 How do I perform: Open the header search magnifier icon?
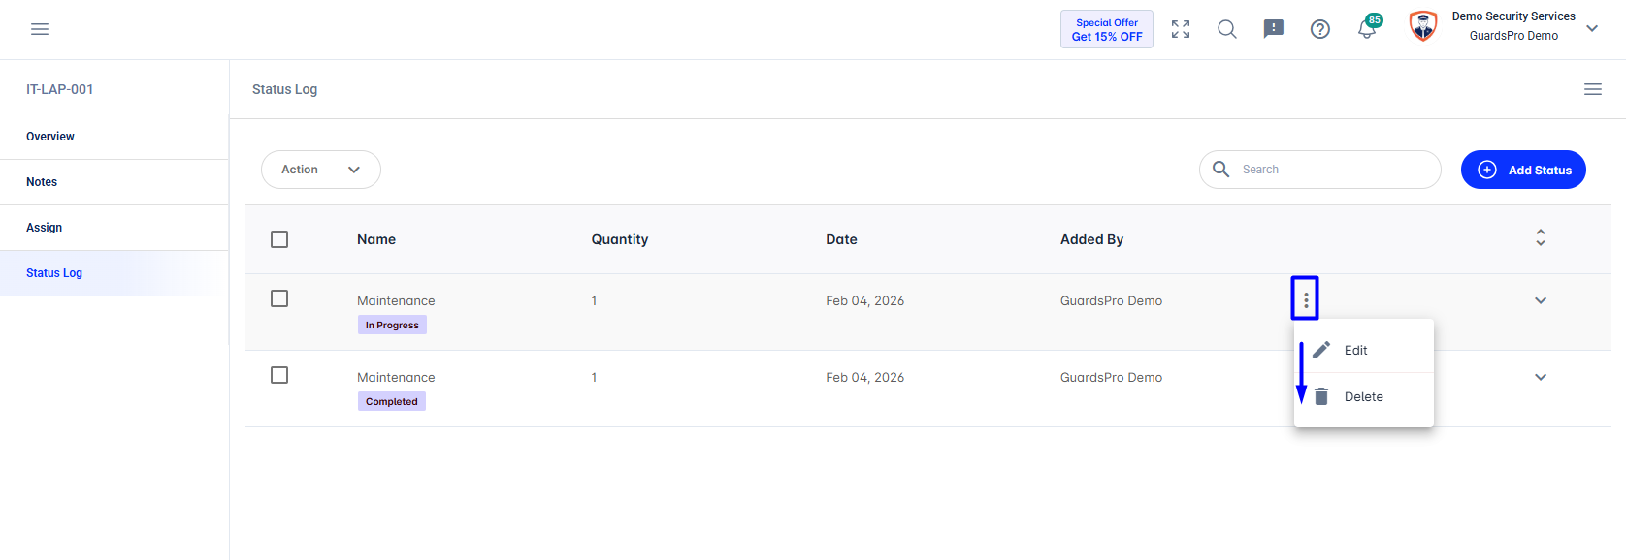pyautogui.click(x=1227, y=29)
